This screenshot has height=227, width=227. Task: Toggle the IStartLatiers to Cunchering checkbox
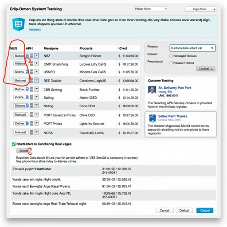click(x=14, y=144)
